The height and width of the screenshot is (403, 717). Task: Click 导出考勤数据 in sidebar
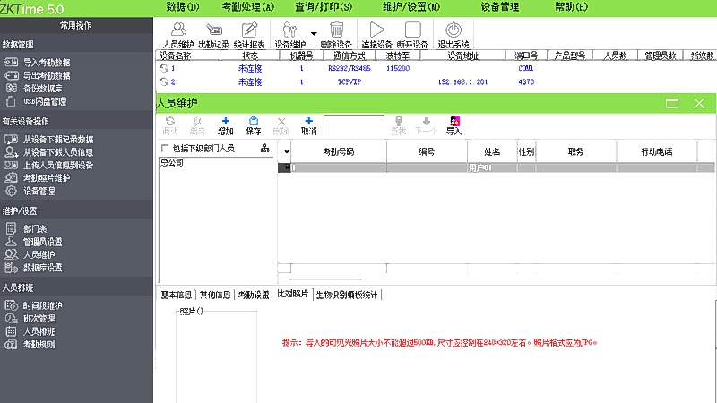click(x=38, y=75)
